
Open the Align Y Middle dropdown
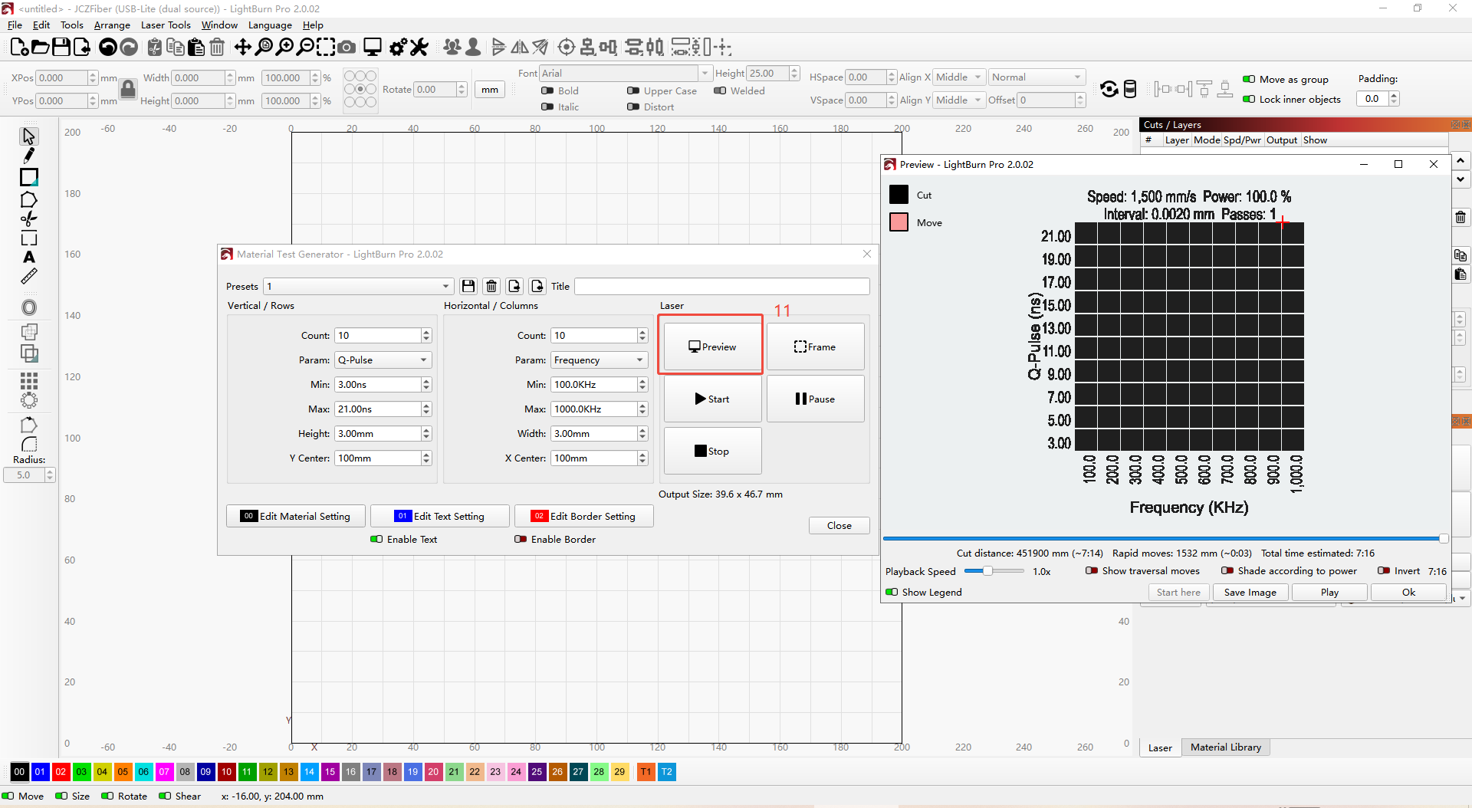tap(958, 100)
